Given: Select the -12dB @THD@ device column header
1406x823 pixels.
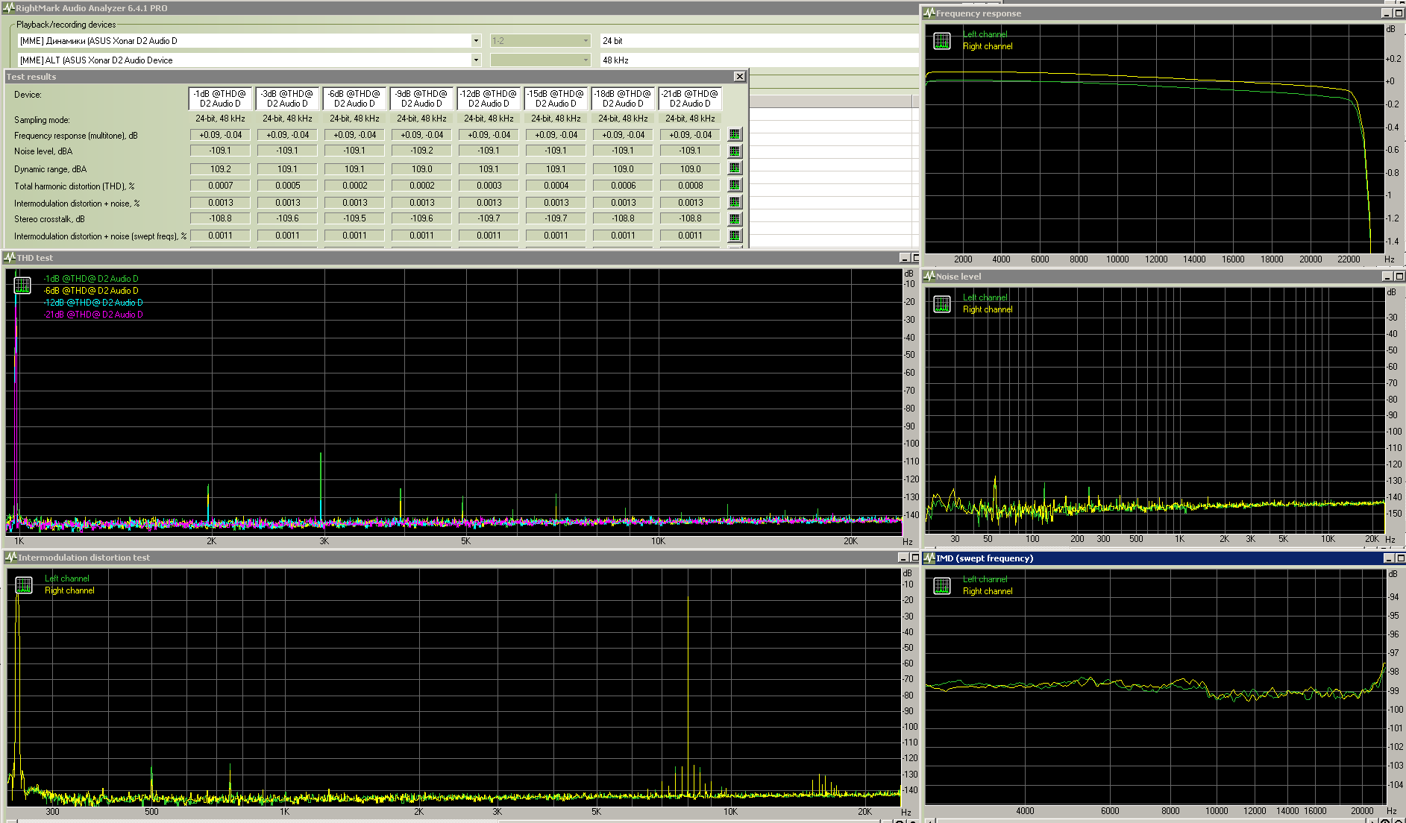Looking at the screenshot, I should [489, 98].
